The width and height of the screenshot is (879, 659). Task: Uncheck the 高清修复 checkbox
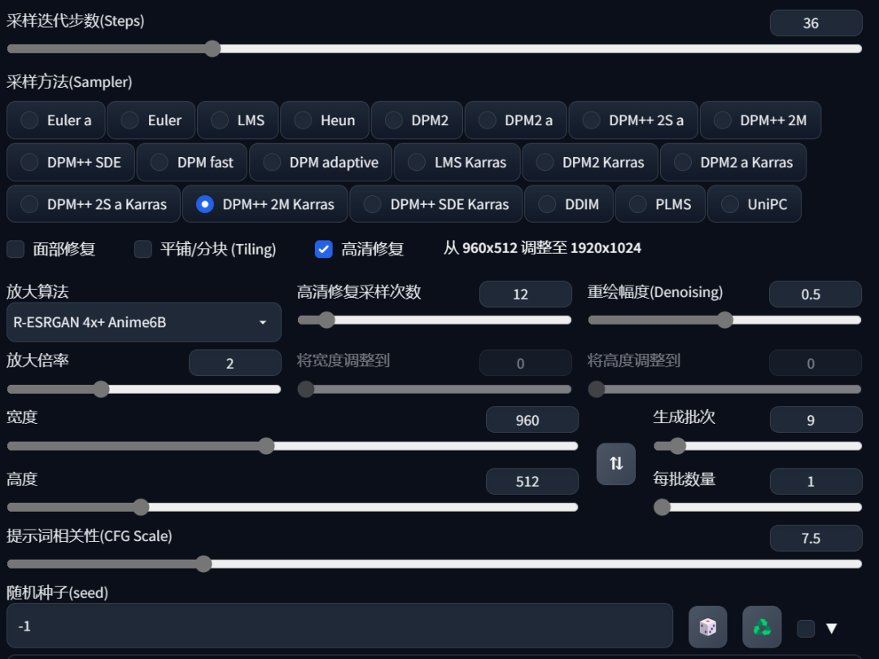pos(324,249)
